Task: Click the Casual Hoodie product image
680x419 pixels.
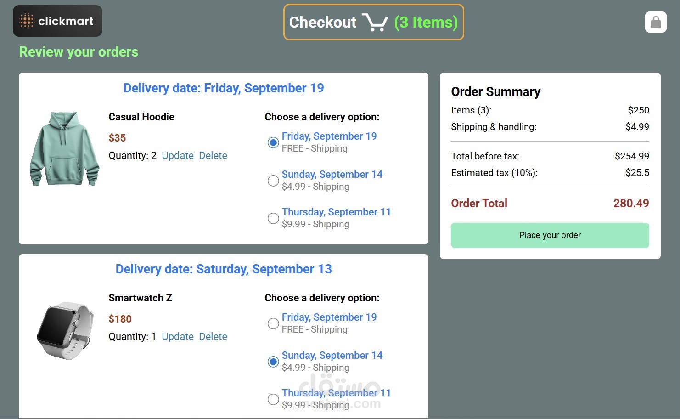Action: [65, 149]
